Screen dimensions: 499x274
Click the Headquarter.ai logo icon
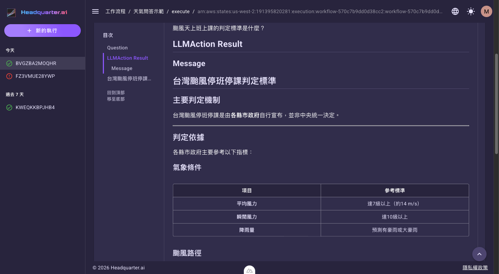(12, 12)
